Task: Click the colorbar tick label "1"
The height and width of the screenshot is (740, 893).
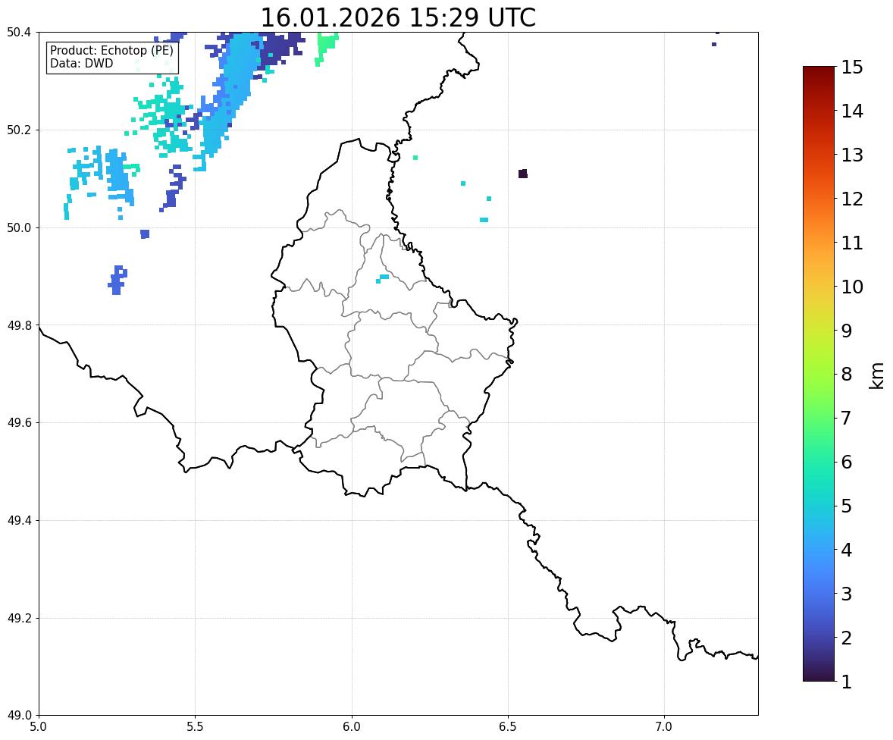Action: point(847,682)
